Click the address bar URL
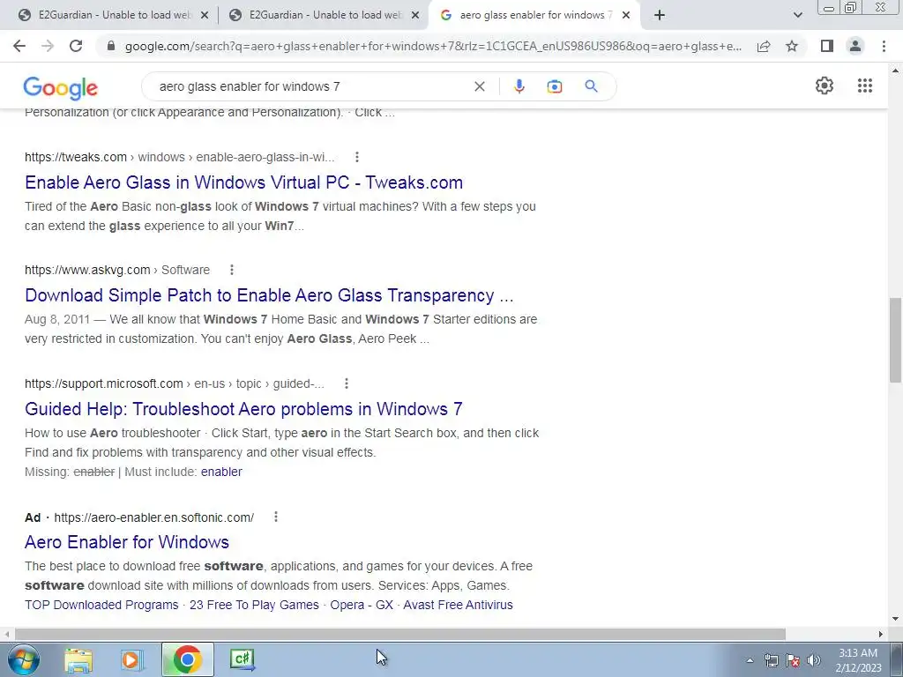903x677 pixels. [433, 46]
